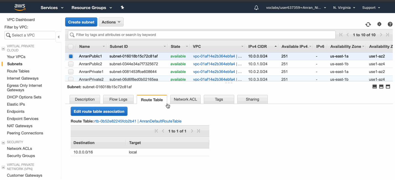Refresh the subnets list
Image resolution: width=395 pixels, height=180 pixels.
point(368,24)
